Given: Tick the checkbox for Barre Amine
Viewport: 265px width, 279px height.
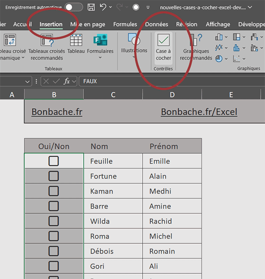Looking at the screenshot, I should (x=53, y=206).
